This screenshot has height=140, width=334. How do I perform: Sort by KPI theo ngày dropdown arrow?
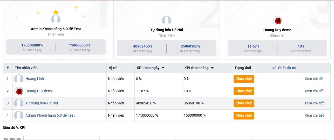pos(163,68)
